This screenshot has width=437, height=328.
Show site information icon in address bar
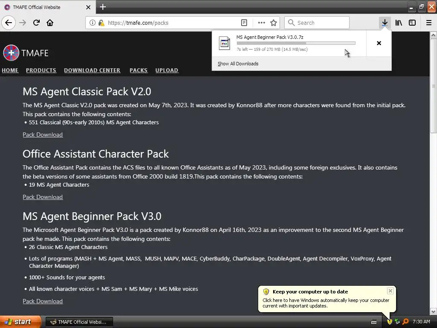(x=92, y=23)
